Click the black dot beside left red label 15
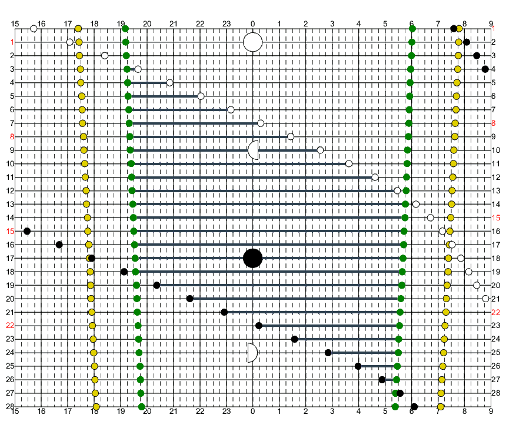The height and width of the screenshot is (435, 506). click(x=27, y=231)
